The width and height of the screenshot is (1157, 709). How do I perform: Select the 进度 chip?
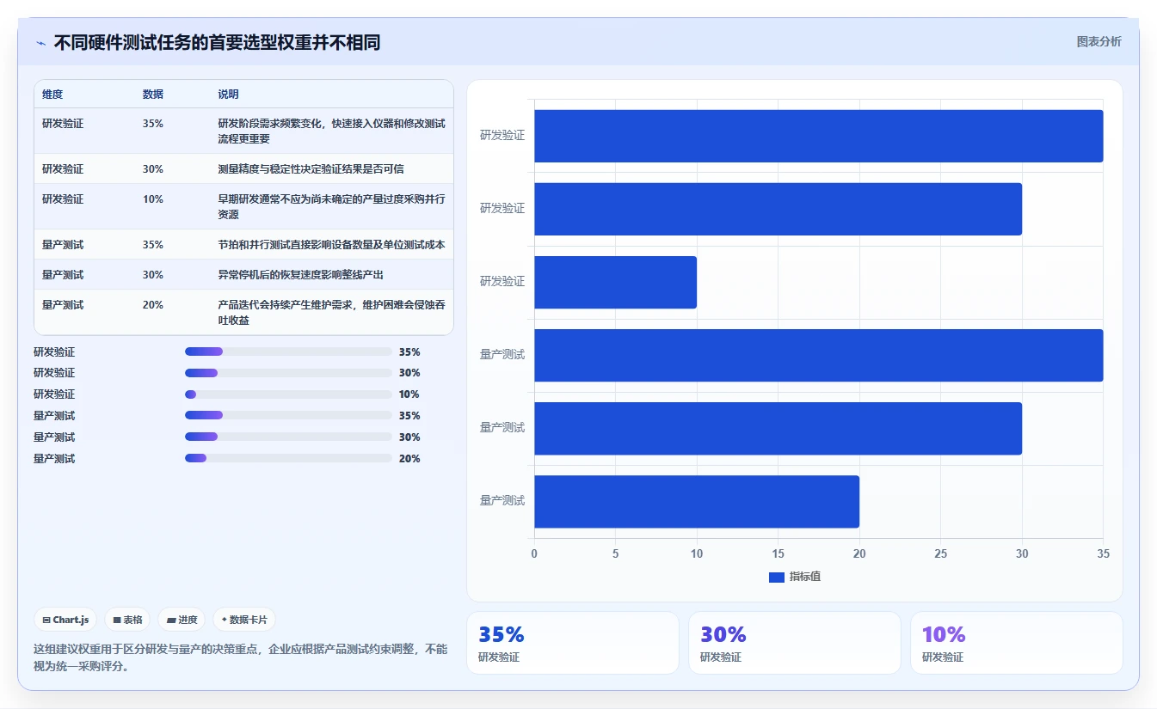coord(182,620)
